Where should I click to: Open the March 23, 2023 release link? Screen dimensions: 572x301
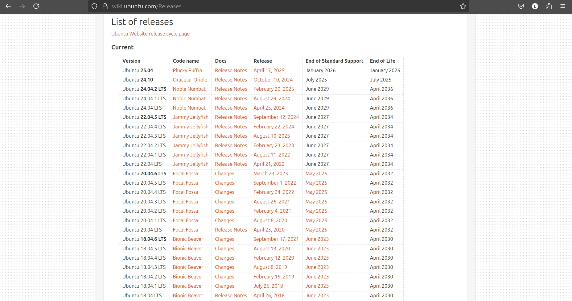(x=271, y=173)
